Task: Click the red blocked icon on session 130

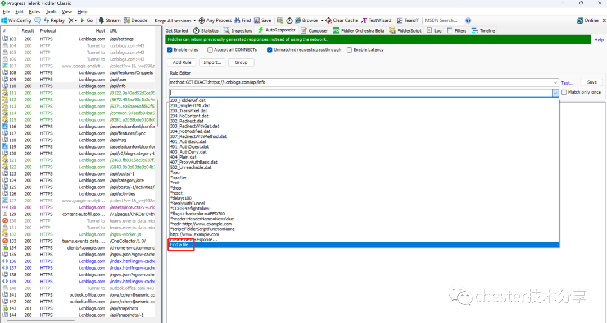Action: [x=5, y=221]
